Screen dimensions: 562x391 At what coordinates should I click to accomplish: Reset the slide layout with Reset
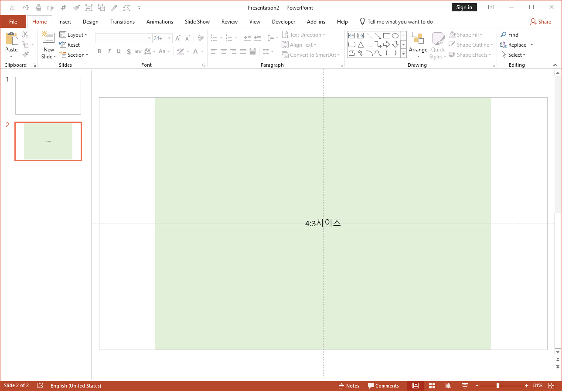tap(70, 45)
